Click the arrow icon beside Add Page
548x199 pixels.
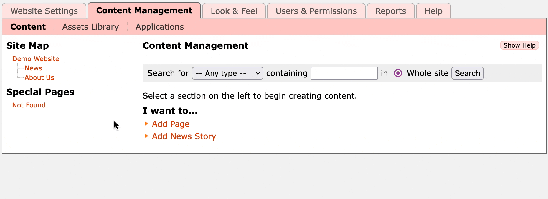(x=146, y=124)
